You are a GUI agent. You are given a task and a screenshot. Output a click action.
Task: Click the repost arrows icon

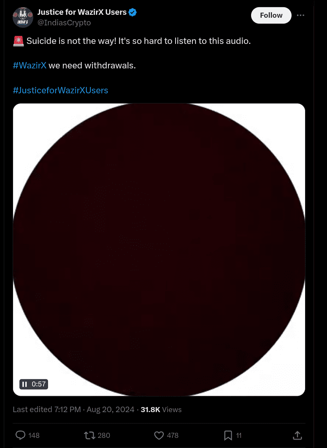click(89, 435)
